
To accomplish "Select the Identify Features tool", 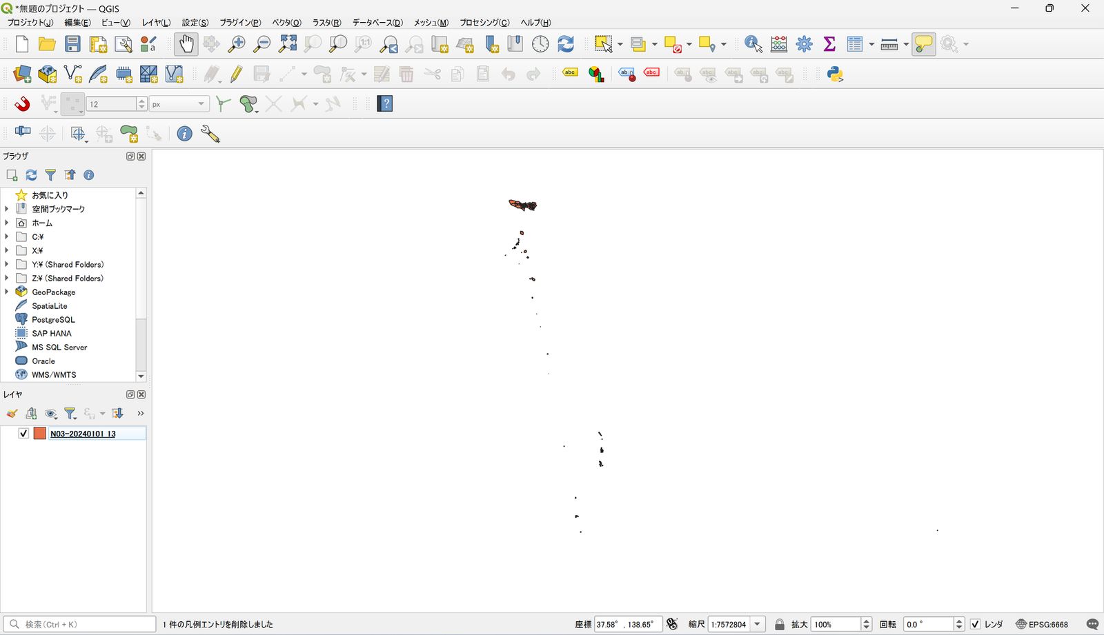I will 753,44.
